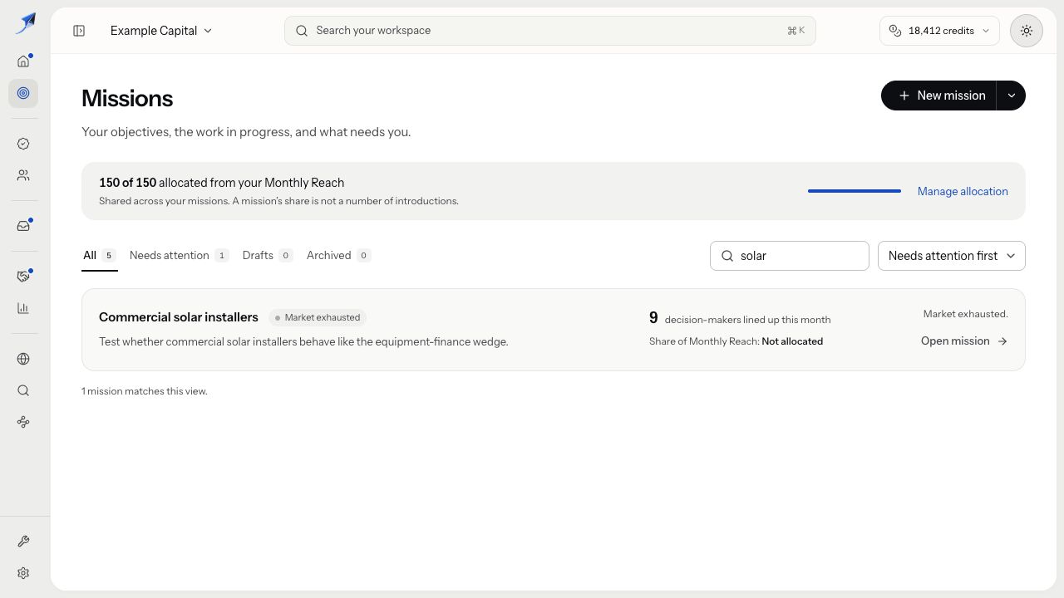The image size is (1064, 598).
Task: Open the handshake icon in sidebar
Action: pyautogui.click(x=23, y=277)
